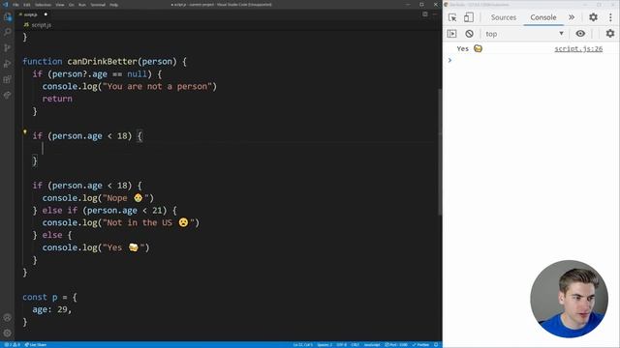This screenshot has width=620, height=348.
Task: Click the notifications bell in status bar
Action: pyautogui.click(x=436, y=345)
